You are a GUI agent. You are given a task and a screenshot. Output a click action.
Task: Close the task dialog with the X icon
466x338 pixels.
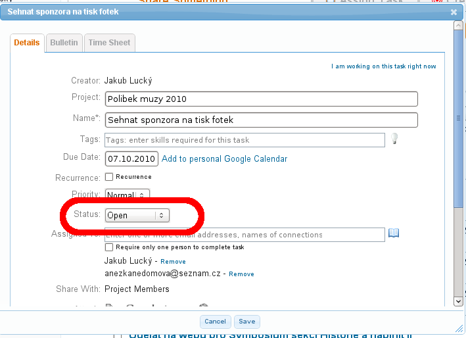coord(454,12)
